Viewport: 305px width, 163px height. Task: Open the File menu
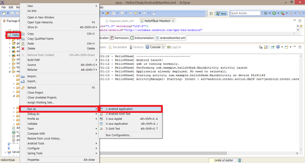[x=4, y=8]
